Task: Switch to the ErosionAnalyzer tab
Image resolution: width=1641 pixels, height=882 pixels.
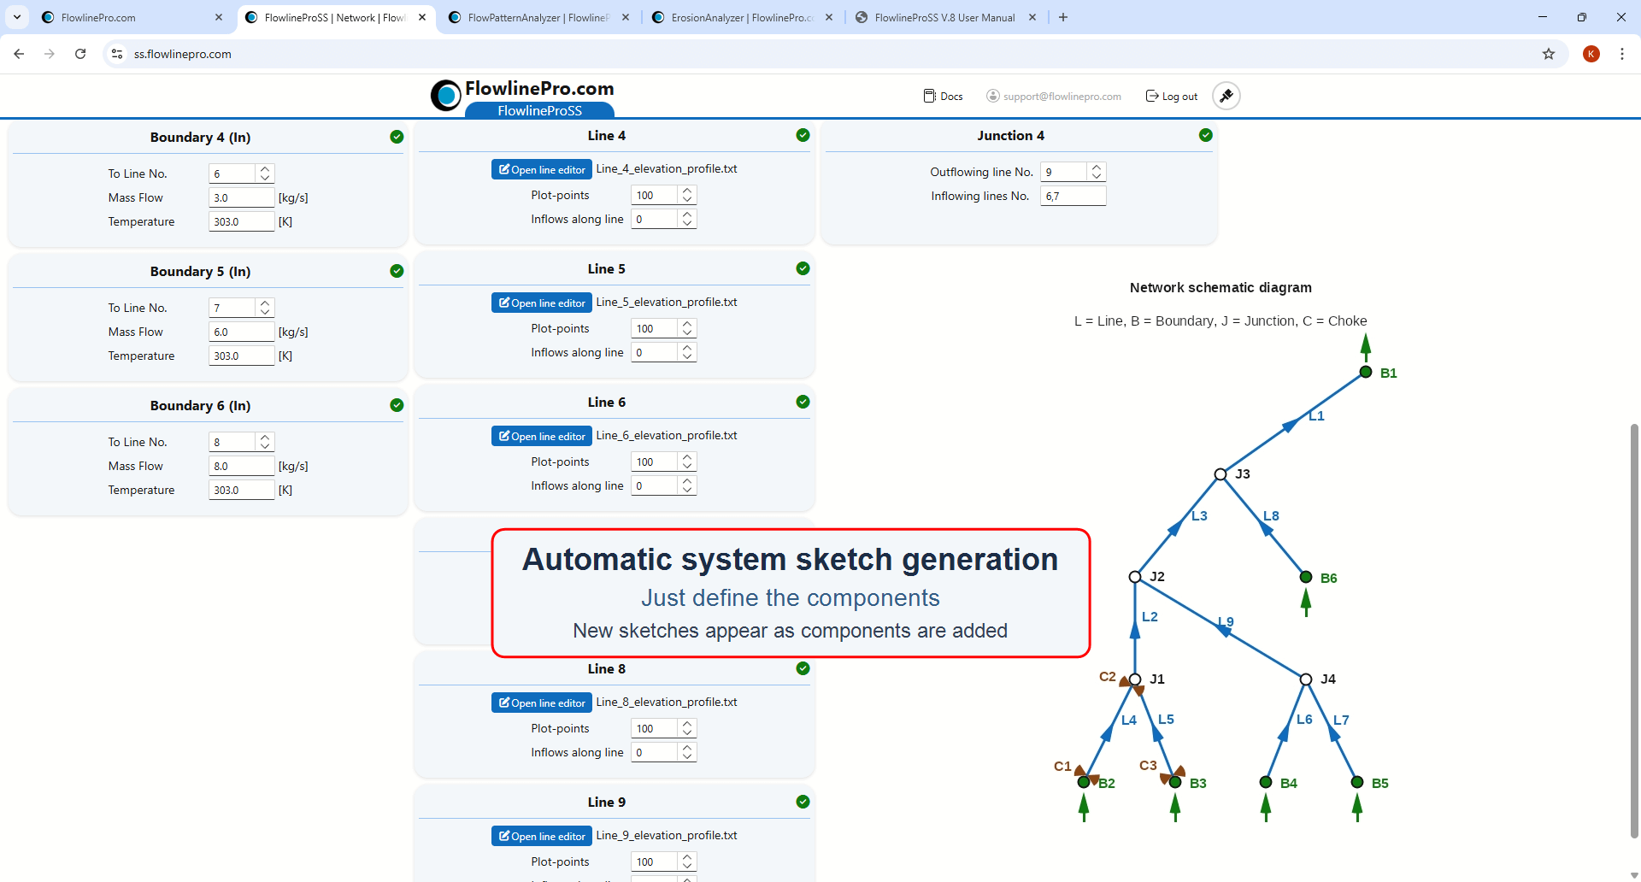Action: tap(733, 17)
